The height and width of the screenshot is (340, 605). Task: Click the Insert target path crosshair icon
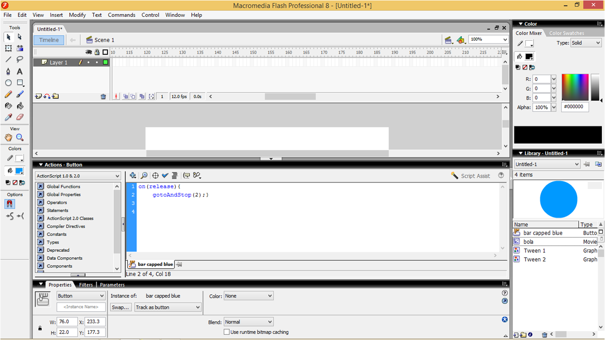[155, 175]
